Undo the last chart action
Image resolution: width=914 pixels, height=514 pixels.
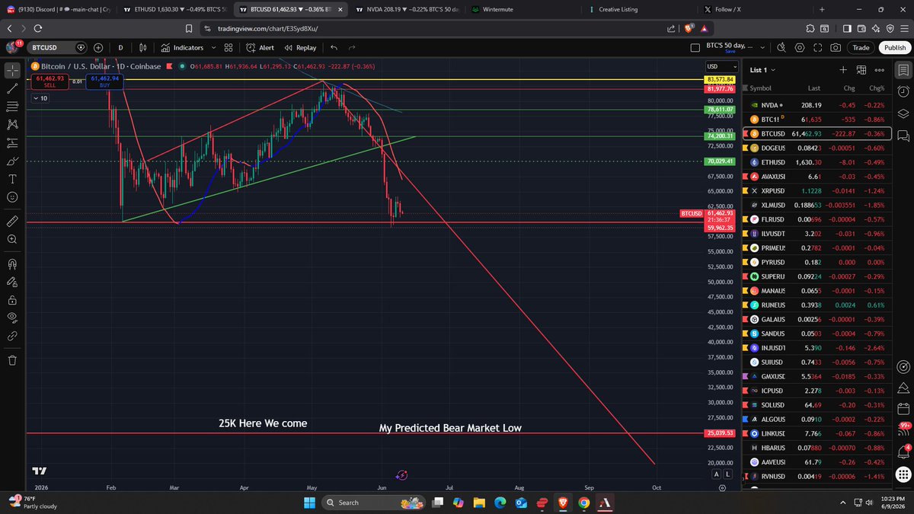334,47
